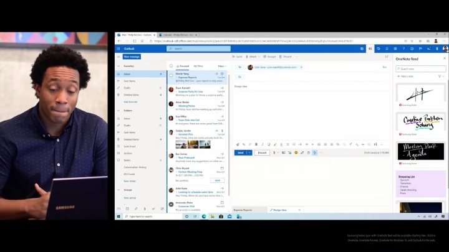The height and width of the screenshot is (252, 449).
Task: Expand the Surprise Party for Lisa thread
Action: (176, 91)
